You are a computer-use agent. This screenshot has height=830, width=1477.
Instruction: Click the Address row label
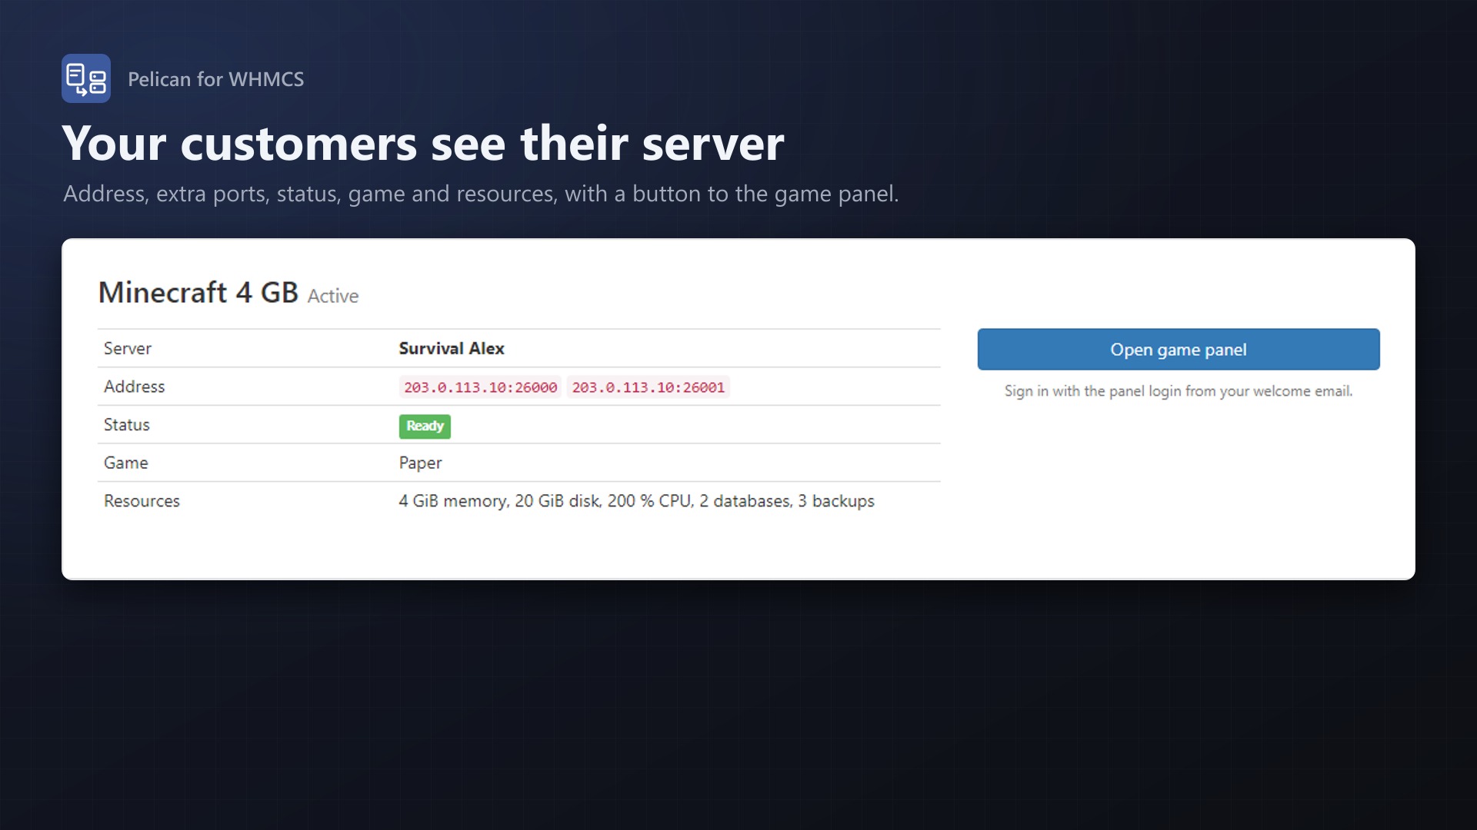pos(135,387)
